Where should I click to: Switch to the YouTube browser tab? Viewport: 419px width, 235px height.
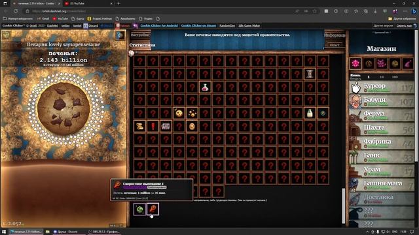click(88, 3)
